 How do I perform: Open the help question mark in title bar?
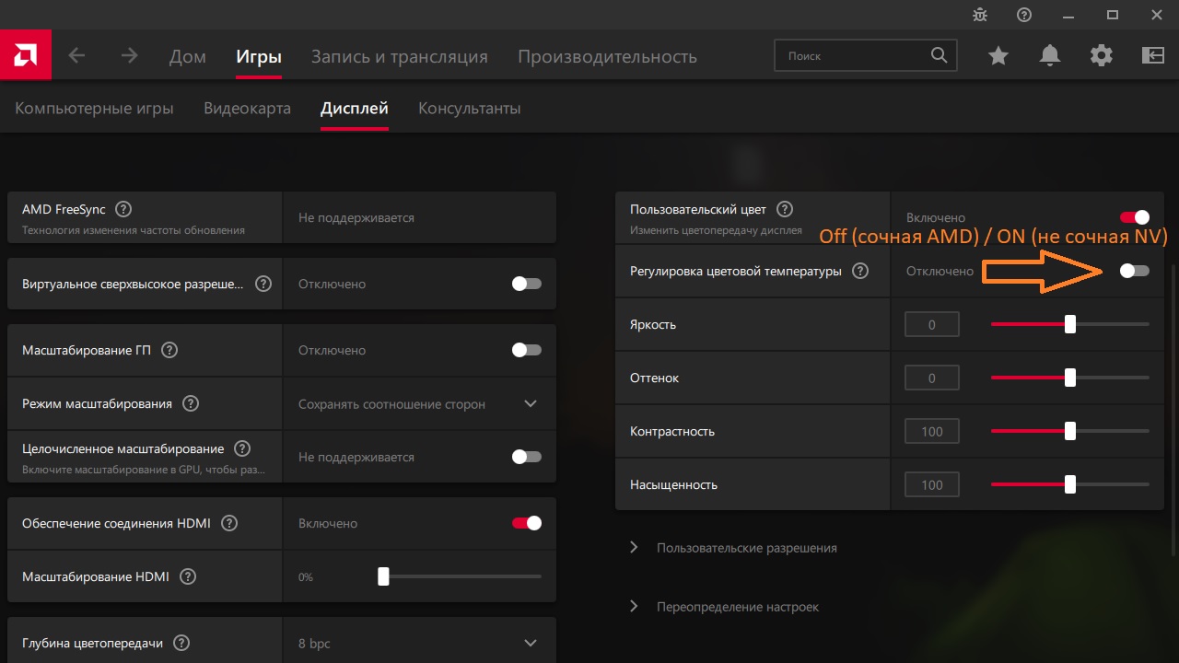pos(1024,15)
